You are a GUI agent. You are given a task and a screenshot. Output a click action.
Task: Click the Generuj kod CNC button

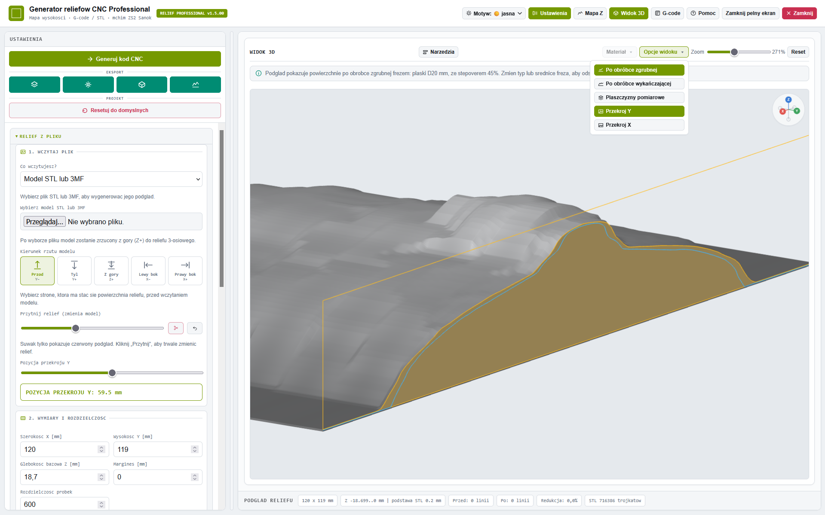[x=115, y=59]
